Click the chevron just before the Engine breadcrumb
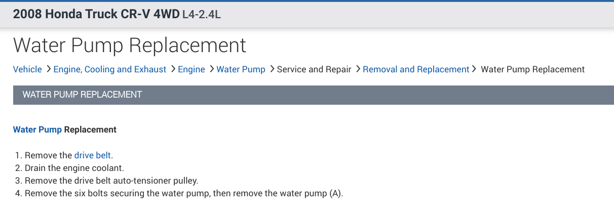The width and height of the screenshot is (614, 216). click(x=173, y=69)
